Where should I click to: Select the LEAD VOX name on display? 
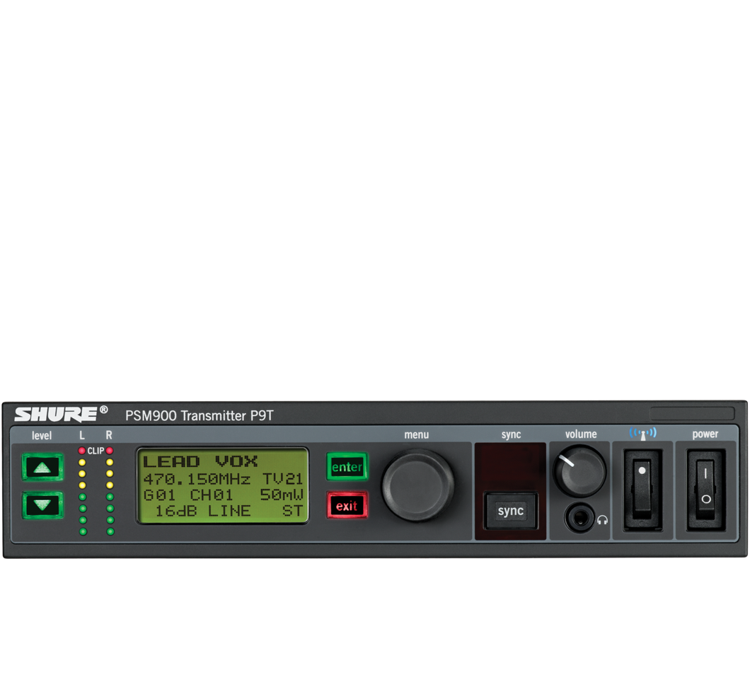[x=200, y=462]
